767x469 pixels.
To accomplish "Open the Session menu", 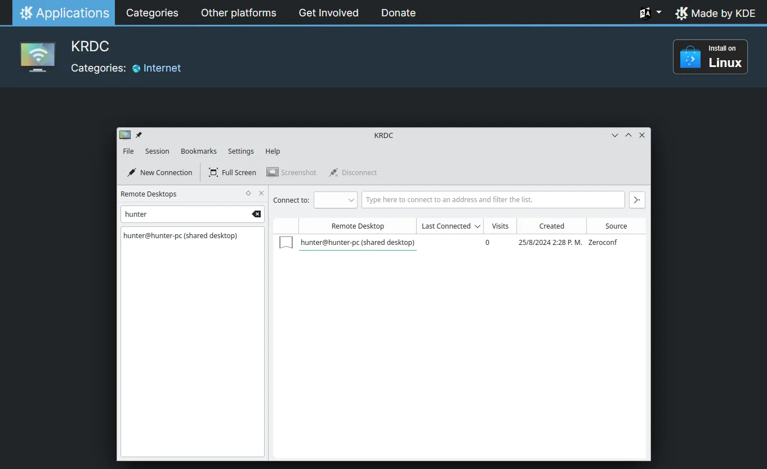I will (x=157, y=151).
